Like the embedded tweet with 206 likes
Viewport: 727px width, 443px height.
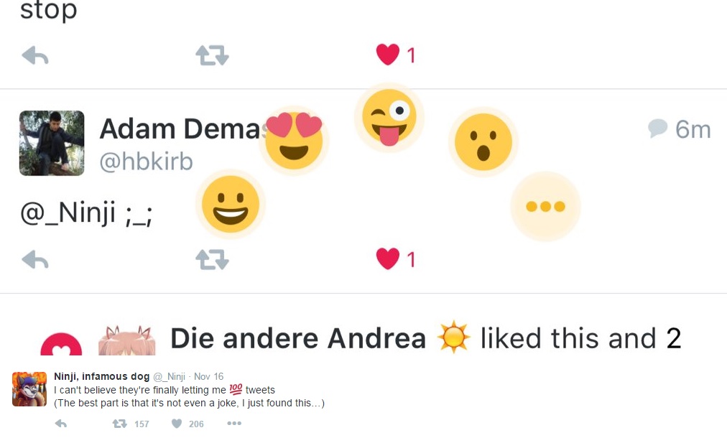pos(177,424)
